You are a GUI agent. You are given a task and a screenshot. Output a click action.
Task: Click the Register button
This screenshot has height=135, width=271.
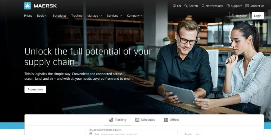pyautogui.click(x=239, y=16)
